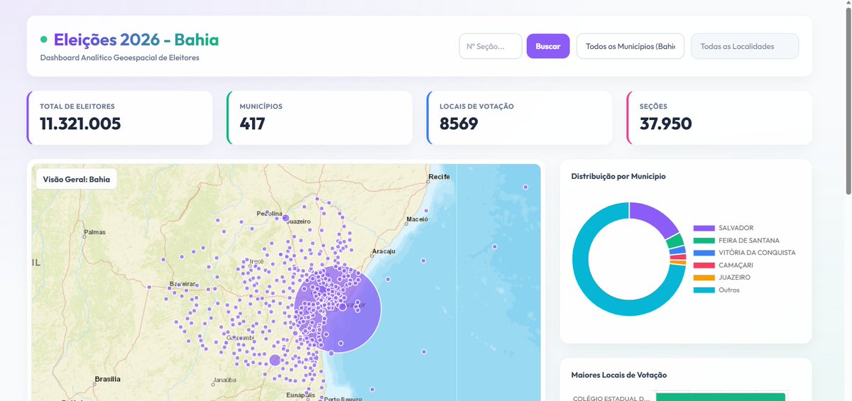The height and width of the screenshot is (401, 852).
Task: Click the Juazeiro label on the map
Action: [x=299, y=221]
